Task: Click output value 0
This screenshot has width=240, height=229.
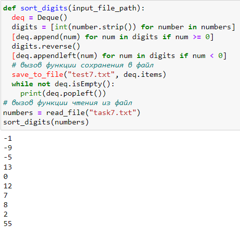Action: click(x=5, y=176)
